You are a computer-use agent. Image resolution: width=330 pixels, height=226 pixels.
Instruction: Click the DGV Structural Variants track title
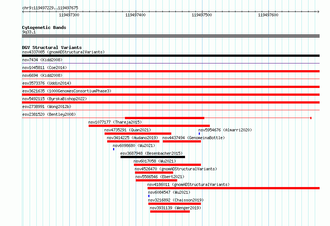point(52,48)
